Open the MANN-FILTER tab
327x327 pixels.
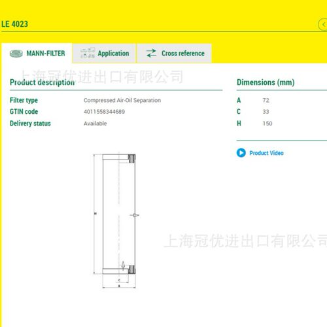click(37, 54)
